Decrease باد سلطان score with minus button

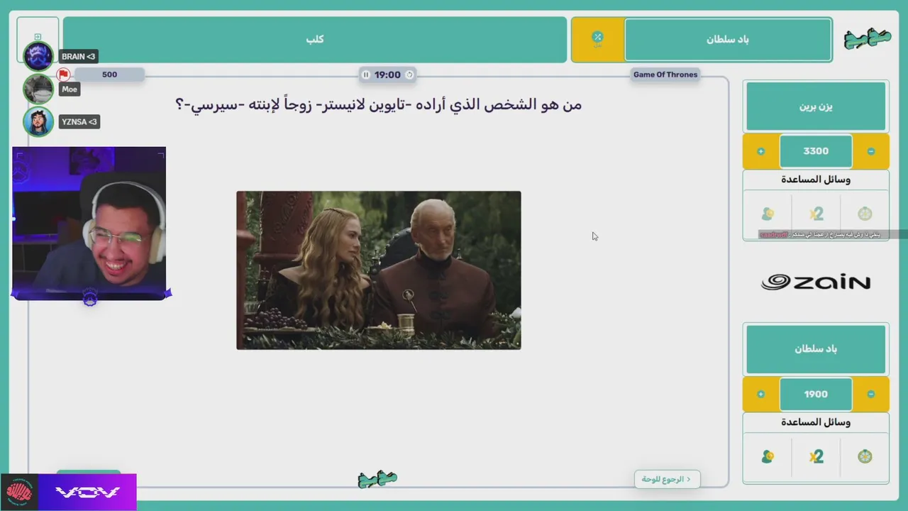click(x=871, y=394)
